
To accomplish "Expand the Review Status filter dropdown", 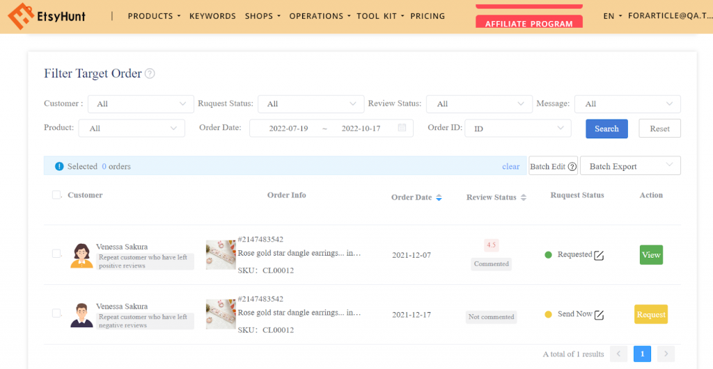I will point(479,104).
